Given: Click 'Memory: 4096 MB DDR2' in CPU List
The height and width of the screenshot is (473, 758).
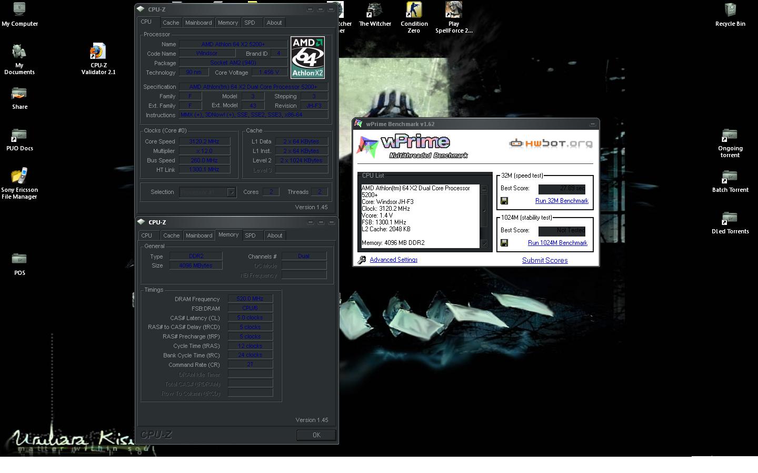Looking at the screenshot, I should click(393, 243).
